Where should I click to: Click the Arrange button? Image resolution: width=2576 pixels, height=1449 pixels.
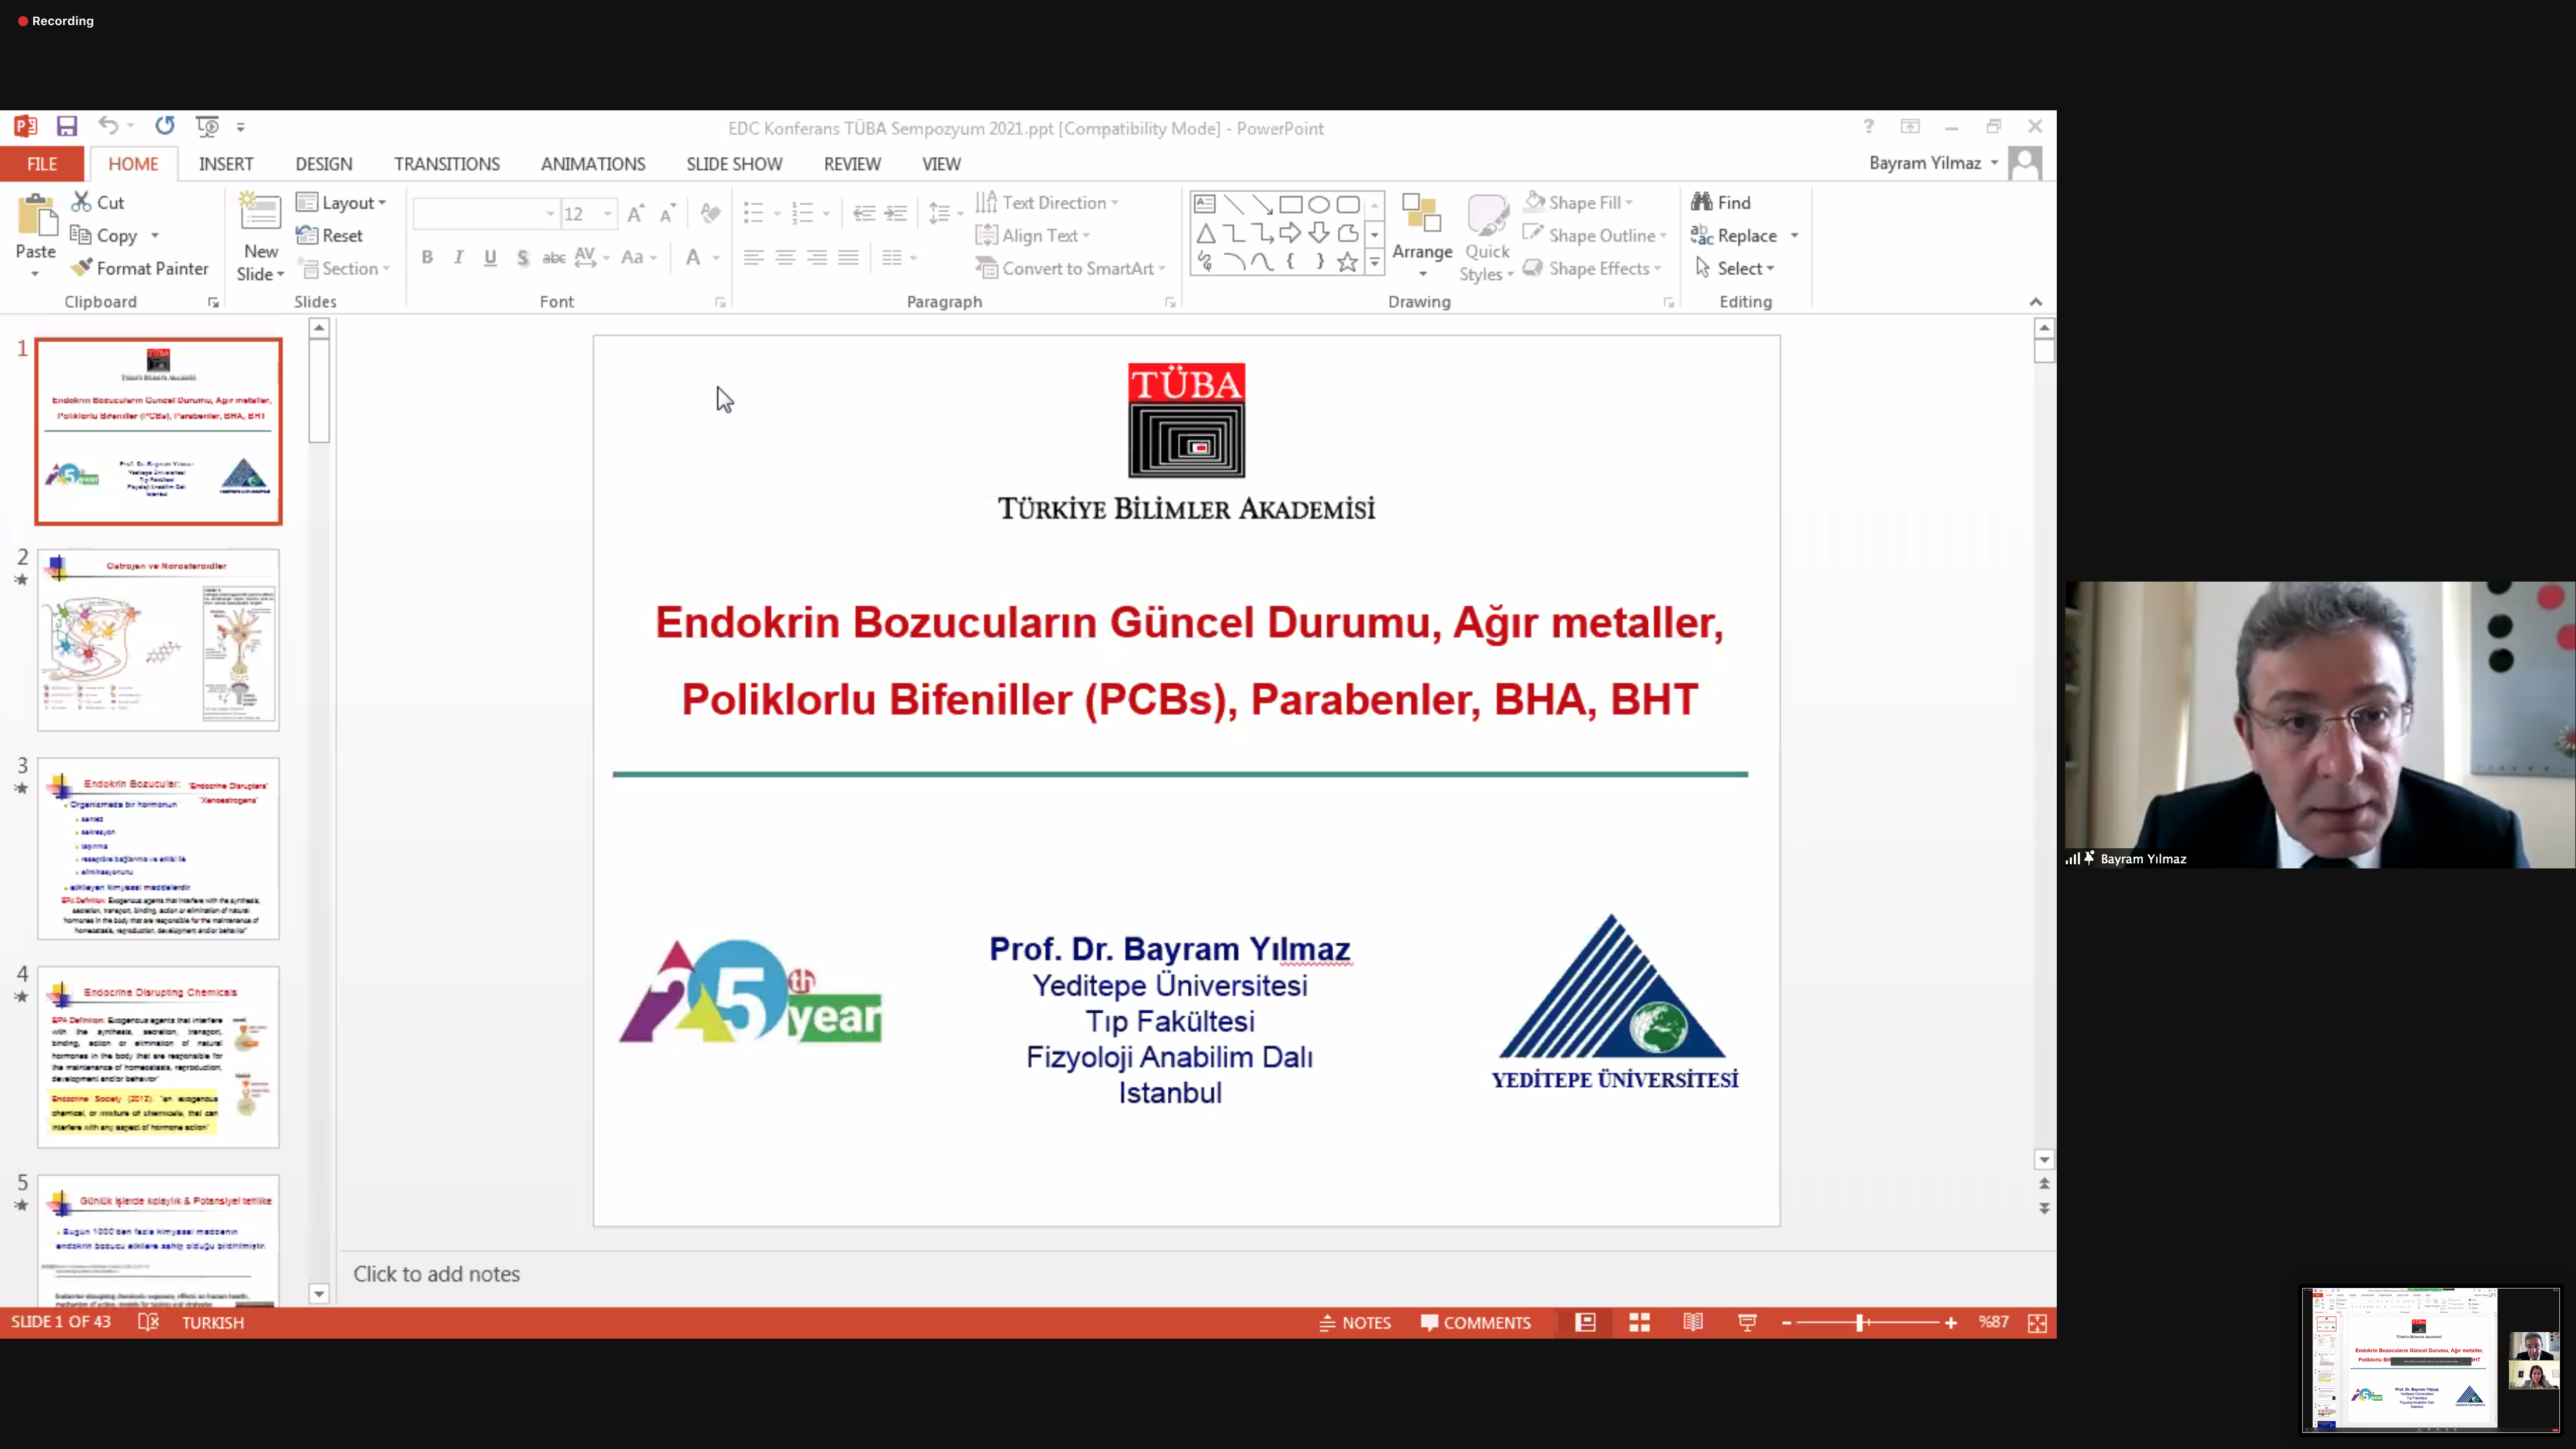(x=1422, y=236)
